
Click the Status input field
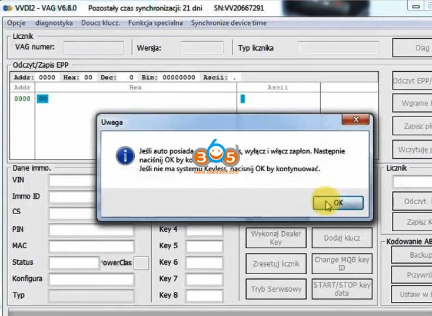click(x=74, y=263)
